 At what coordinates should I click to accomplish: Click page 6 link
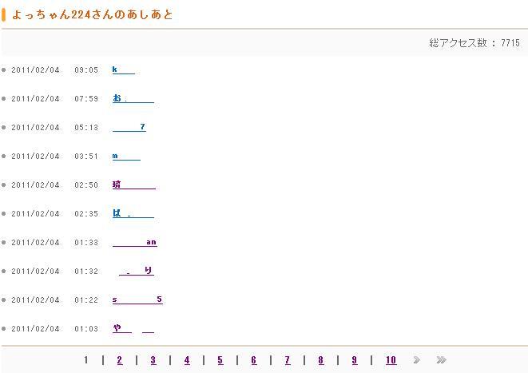click(254, 360)
